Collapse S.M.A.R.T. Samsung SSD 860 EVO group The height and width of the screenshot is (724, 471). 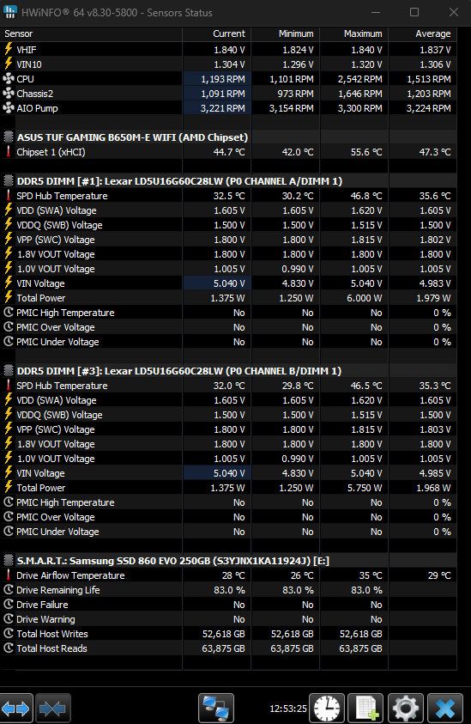point(172,561)
